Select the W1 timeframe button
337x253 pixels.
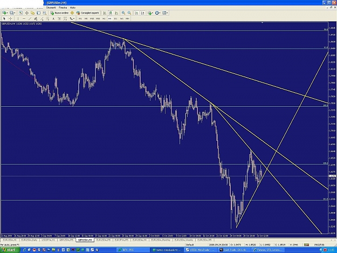click(121, 19)
